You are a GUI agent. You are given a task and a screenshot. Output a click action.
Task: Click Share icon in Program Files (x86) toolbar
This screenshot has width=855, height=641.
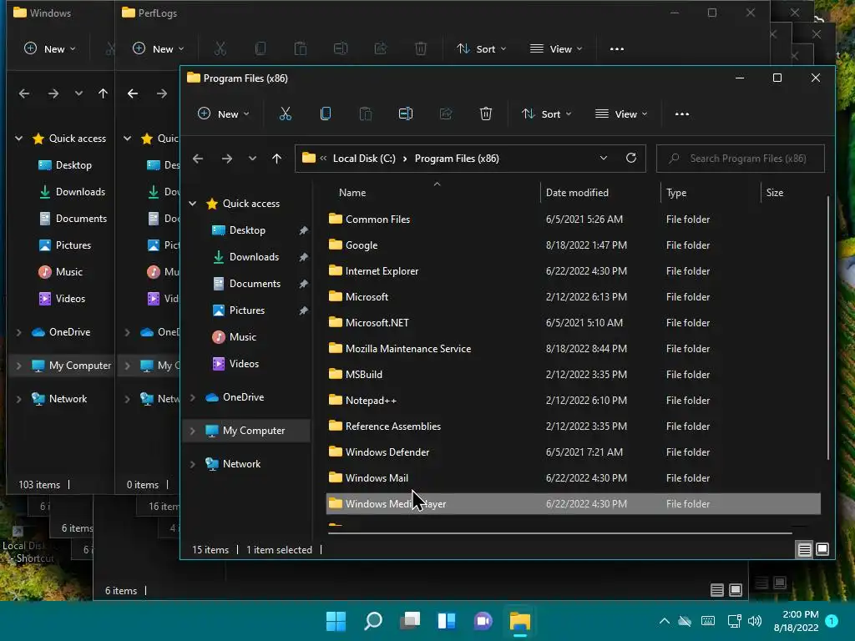tap(446, 114)
